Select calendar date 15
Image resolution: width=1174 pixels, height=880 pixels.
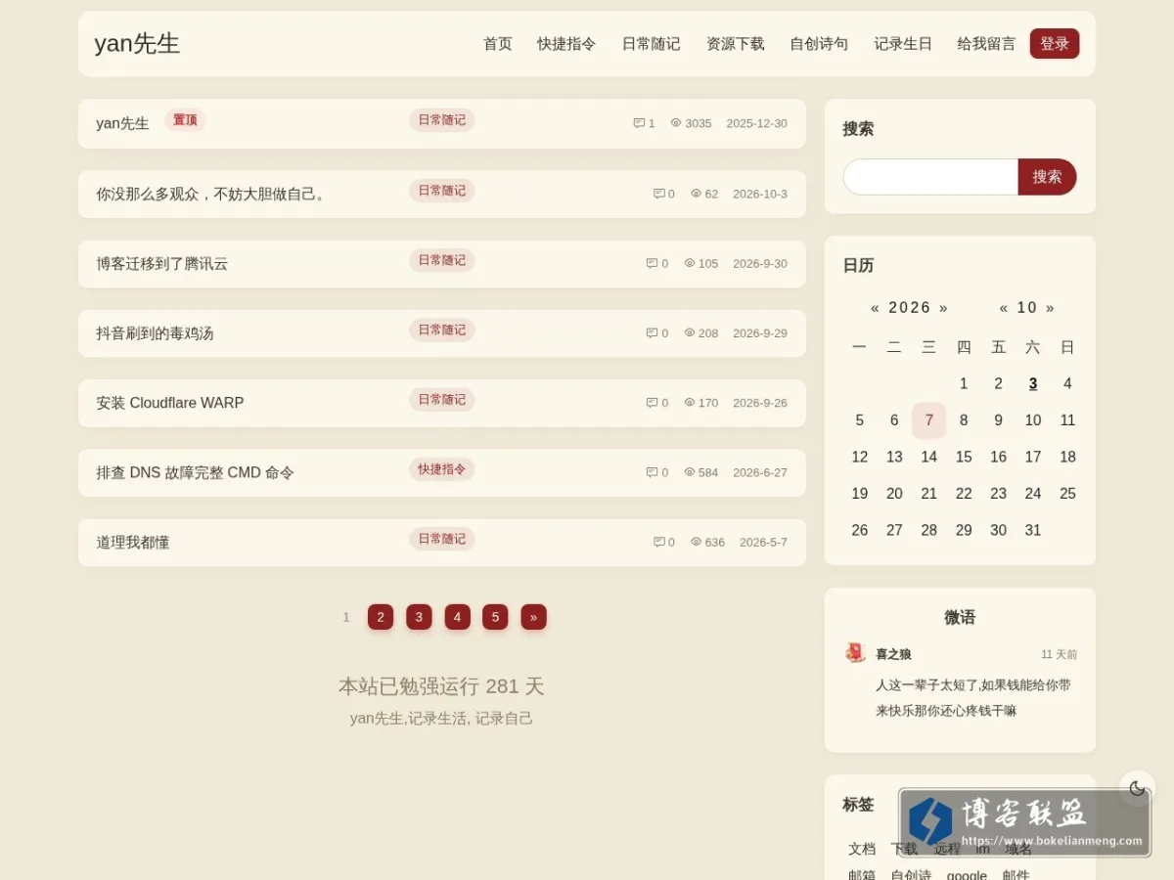(964, 457)
